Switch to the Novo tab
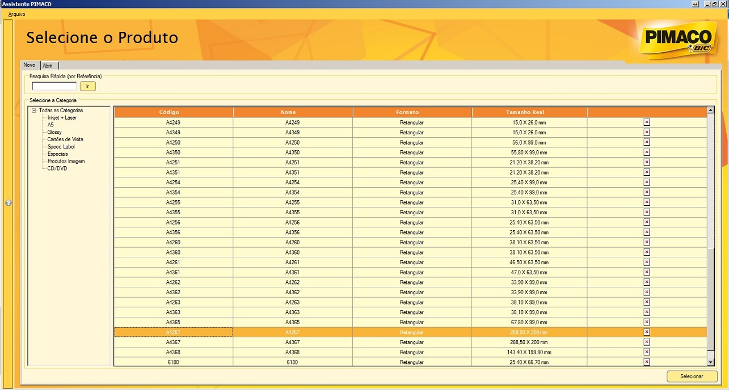The height and width of the screenshot is (390, 729). coord(30,65)
